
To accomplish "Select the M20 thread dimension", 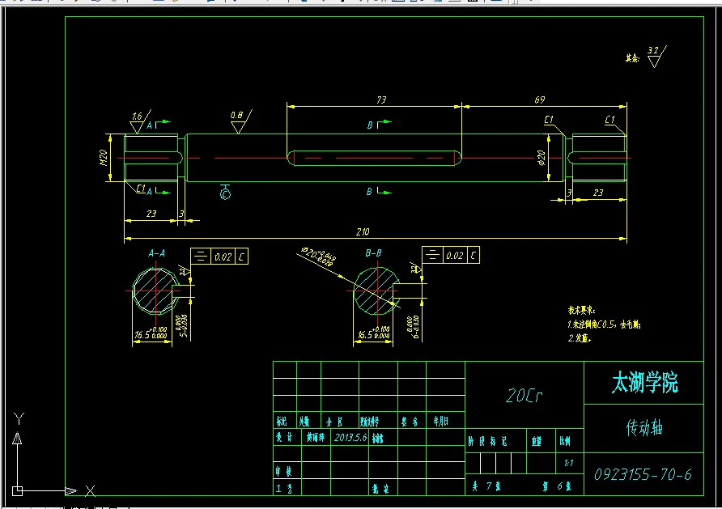I will pyautogui.click(x=104, y=158).
